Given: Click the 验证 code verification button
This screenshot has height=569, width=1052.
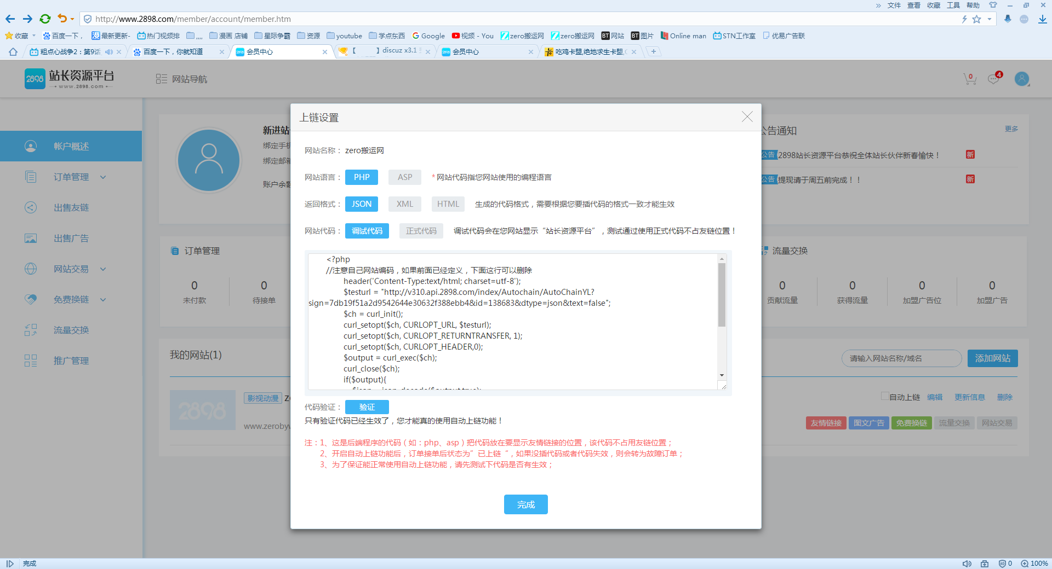Looking at the screenshot, I should click(367, 407).
